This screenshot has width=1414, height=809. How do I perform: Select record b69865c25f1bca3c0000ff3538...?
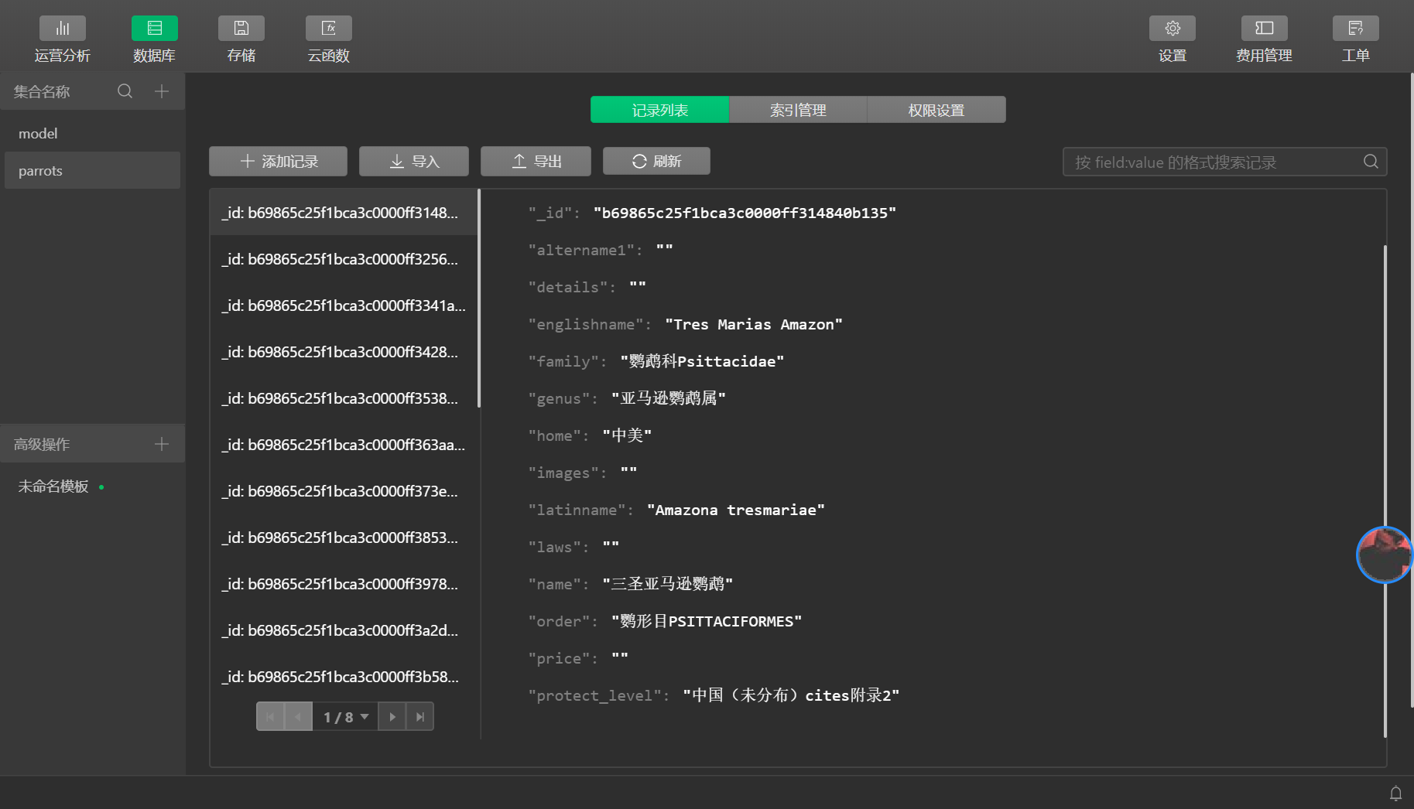click(344, 398)
